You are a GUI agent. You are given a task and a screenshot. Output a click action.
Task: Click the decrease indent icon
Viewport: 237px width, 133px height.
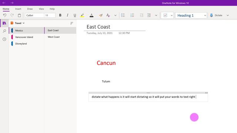(141, 15)
